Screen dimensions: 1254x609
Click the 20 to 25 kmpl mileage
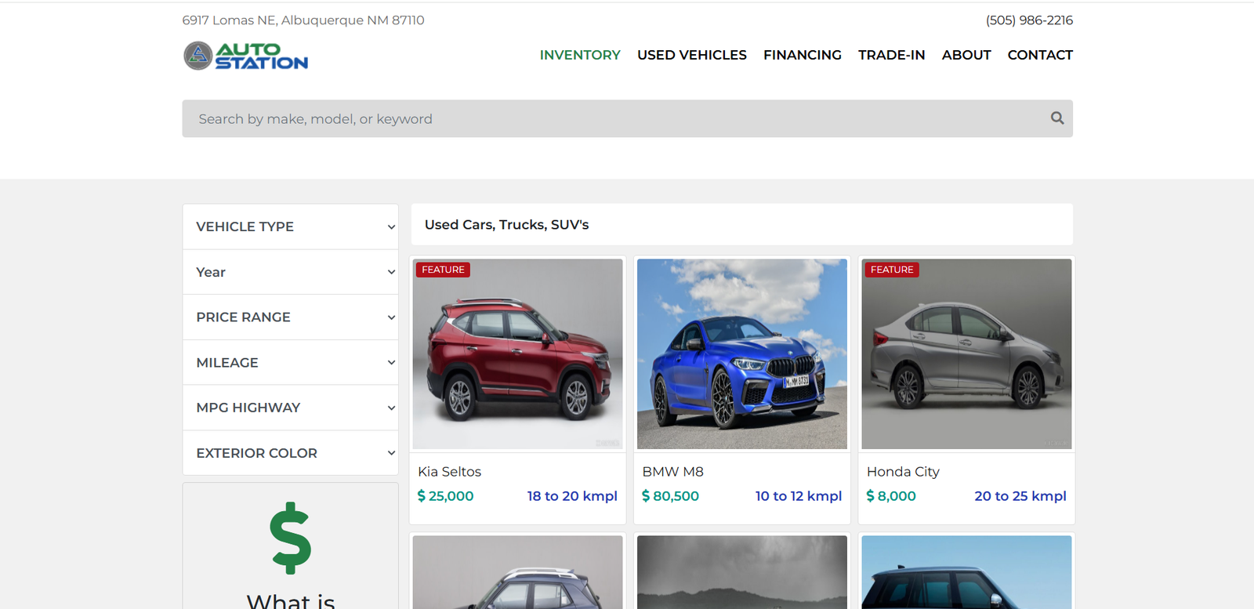coord(1020,496)
